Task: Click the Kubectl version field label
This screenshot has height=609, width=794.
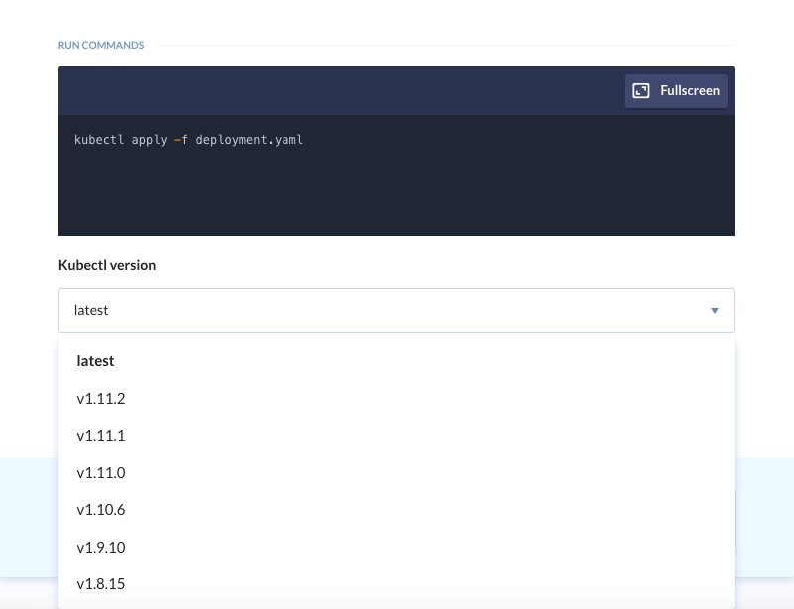Action: [107, 265]
